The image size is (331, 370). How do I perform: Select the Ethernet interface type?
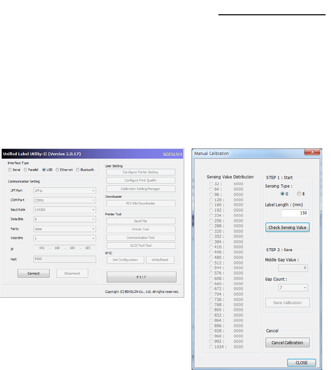[57, 170]
